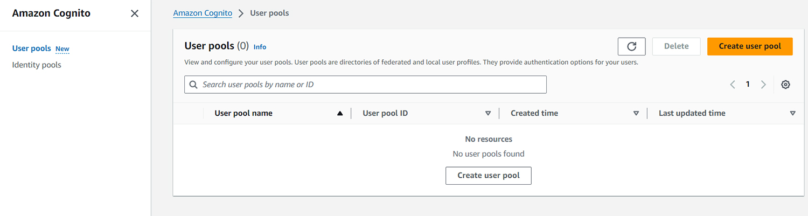Click Create user pool in empty table
Image resolution: width=808 pixels, height=216 pixels.
[x=489, y=176]
